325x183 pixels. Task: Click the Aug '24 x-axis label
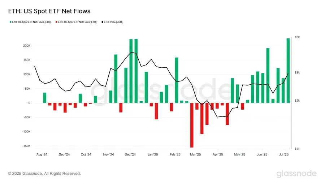pyautogui.click(x=42, y=154)
